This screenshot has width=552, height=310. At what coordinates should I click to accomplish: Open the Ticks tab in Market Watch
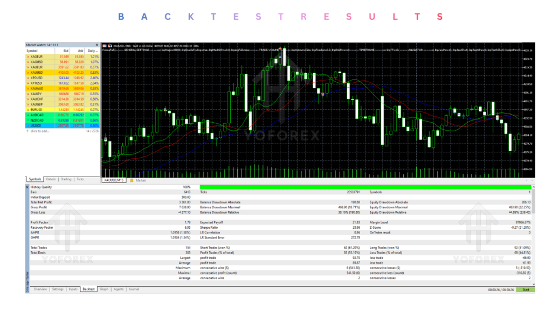80,179
